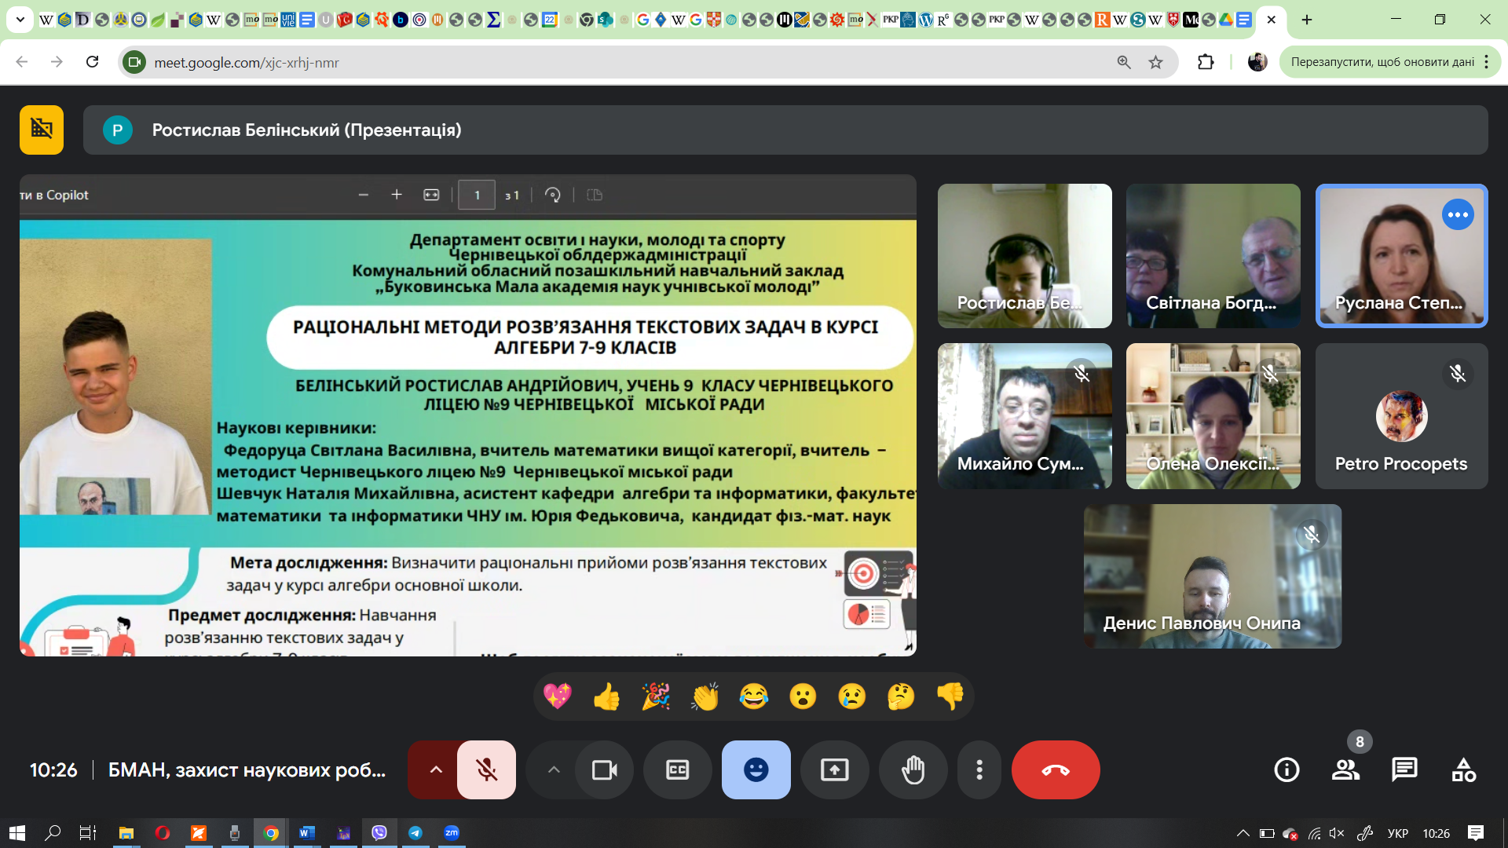Viewport: 1508px width, 848px height.
Task: Toggle the camera on or off
Action: pyautogui.click(x=604, y=769)
